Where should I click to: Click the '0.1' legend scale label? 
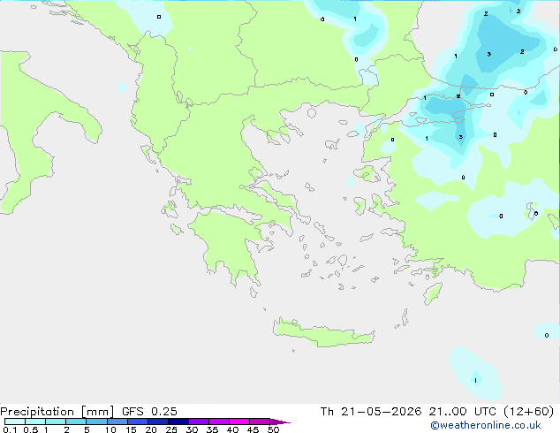tap(10, 429)
